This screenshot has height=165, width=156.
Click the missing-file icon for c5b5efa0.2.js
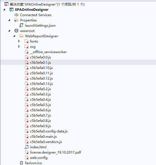tap(27, 89)
